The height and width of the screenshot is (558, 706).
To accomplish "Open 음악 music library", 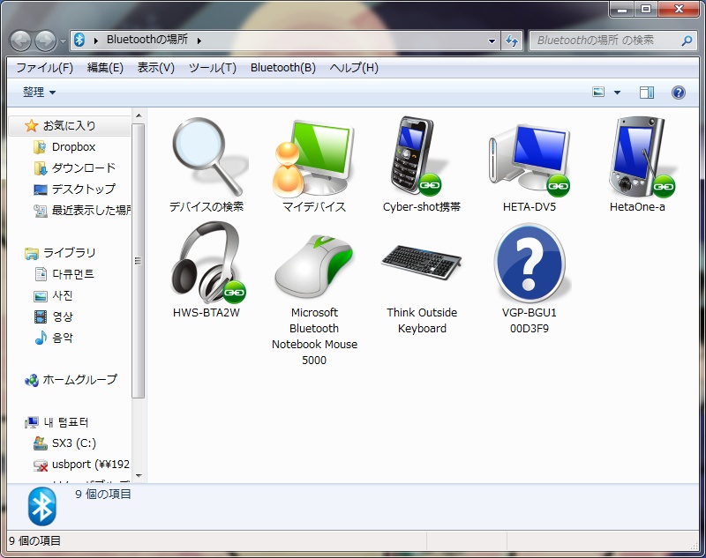I will point(53,338).
